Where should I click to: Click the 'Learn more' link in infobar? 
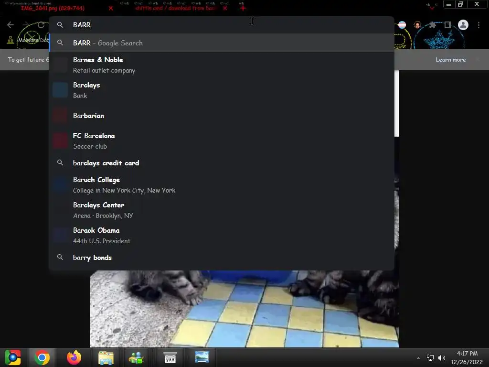[x=451, y=60]
